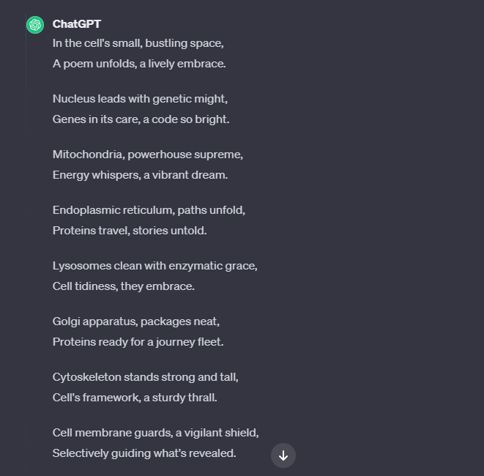The width and height of the screenshot is (484, 476).
Task: Click the line "Energy whispers, a vibrant dream"
Action: [x=140, y=175]
